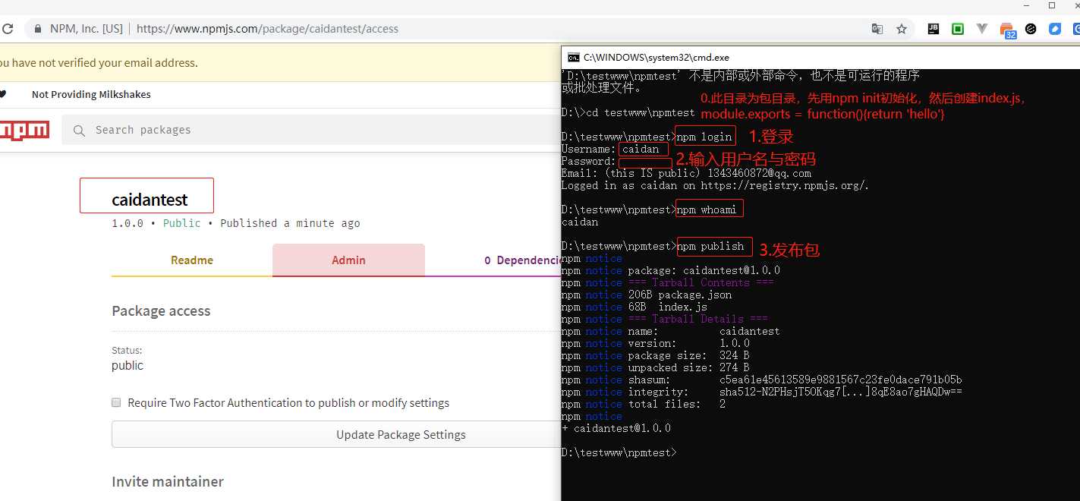Switch to the Readme tab
This screenshot has height=501, width=1080.
pyautogui.click(x=191, y=260)
